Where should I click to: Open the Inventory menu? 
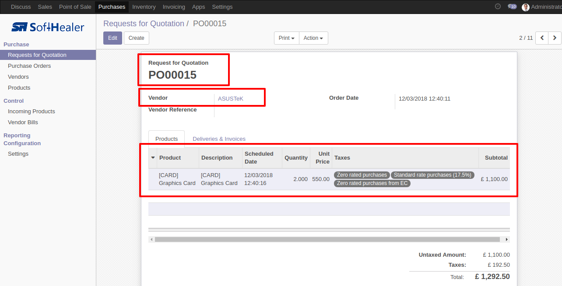144,7
